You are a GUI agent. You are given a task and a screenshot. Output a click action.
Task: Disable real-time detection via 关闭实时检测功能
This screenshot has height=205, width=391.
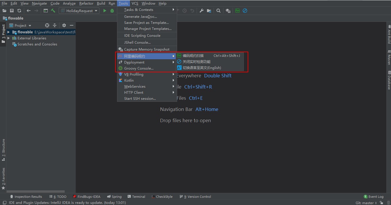coord(196,62)
